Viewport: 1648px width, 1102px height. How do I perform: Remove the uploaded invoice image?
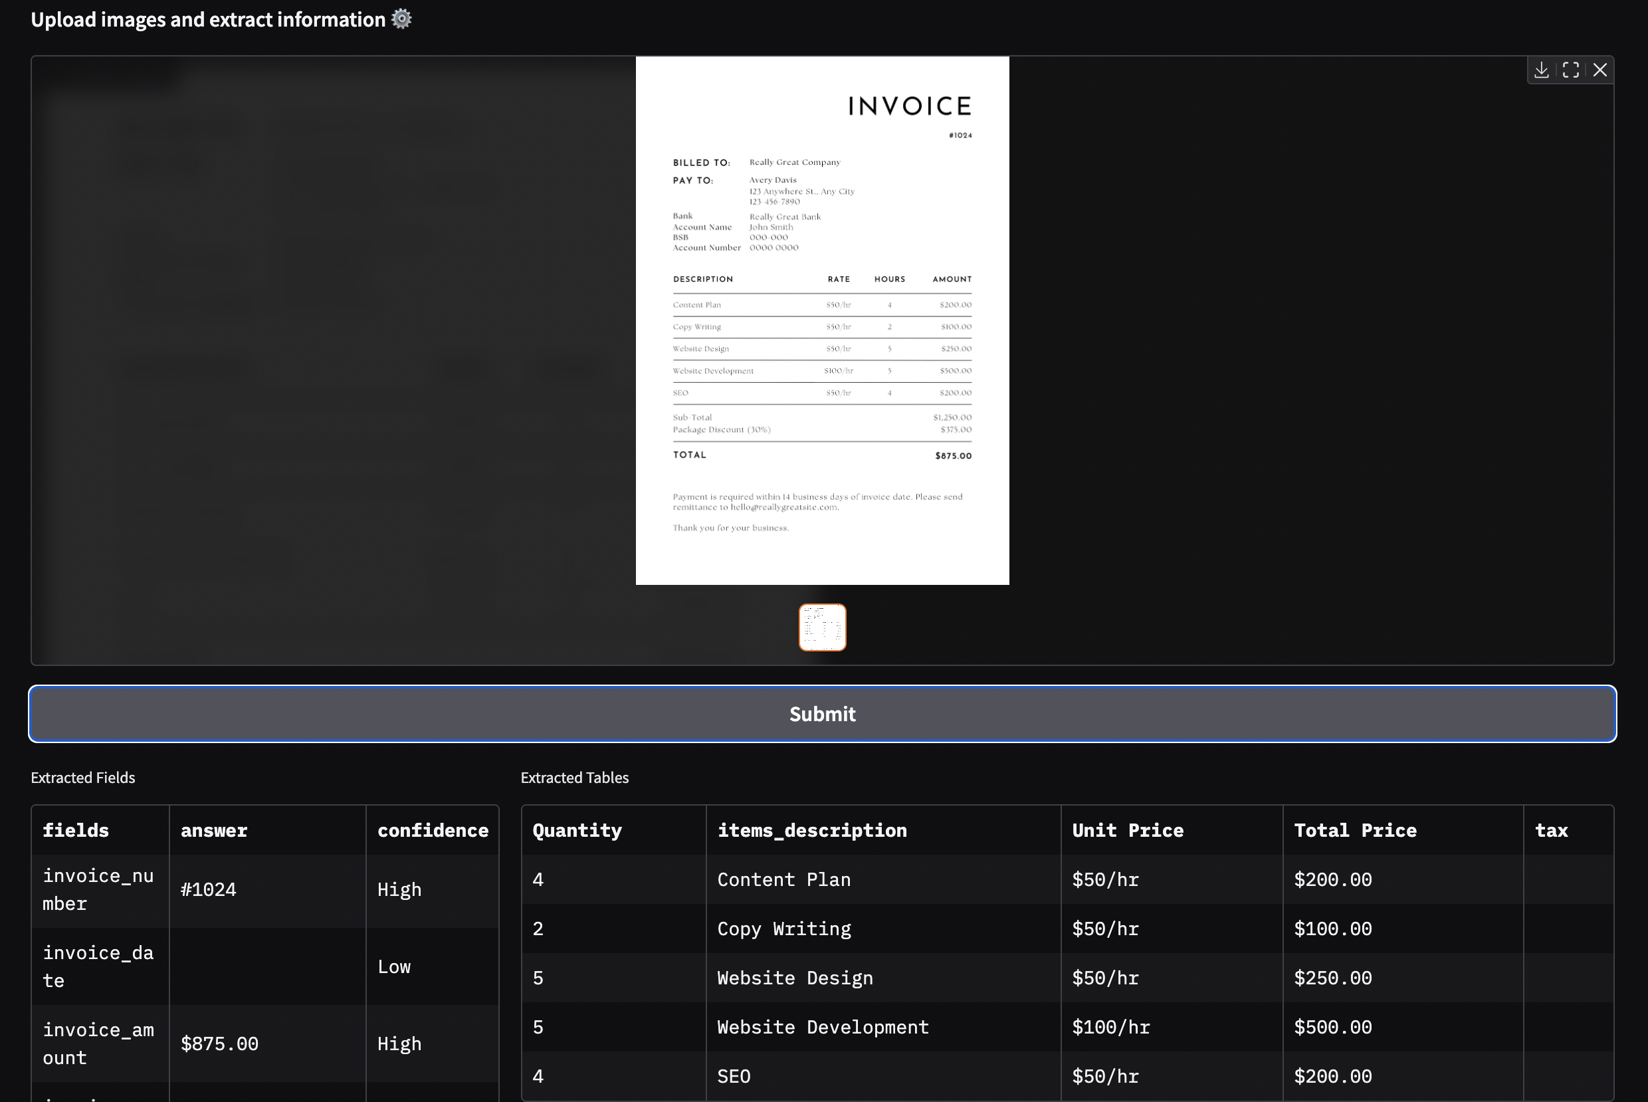click(x=1600, y=70)
